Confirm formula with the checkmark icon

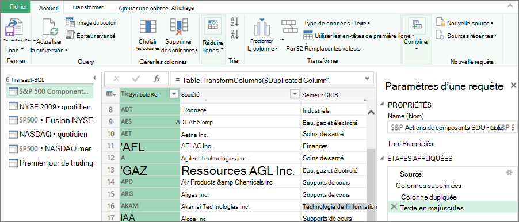(x=136, y=79)
